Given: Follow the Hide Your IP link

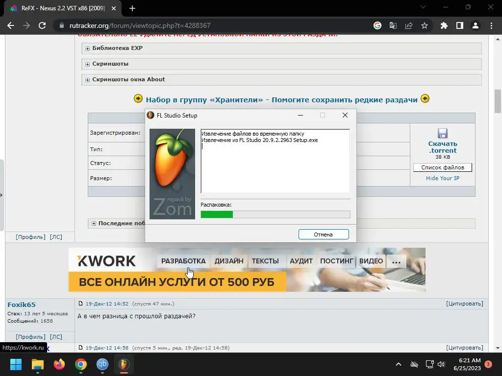Looking at the screenshot, I should pos(443,178).
